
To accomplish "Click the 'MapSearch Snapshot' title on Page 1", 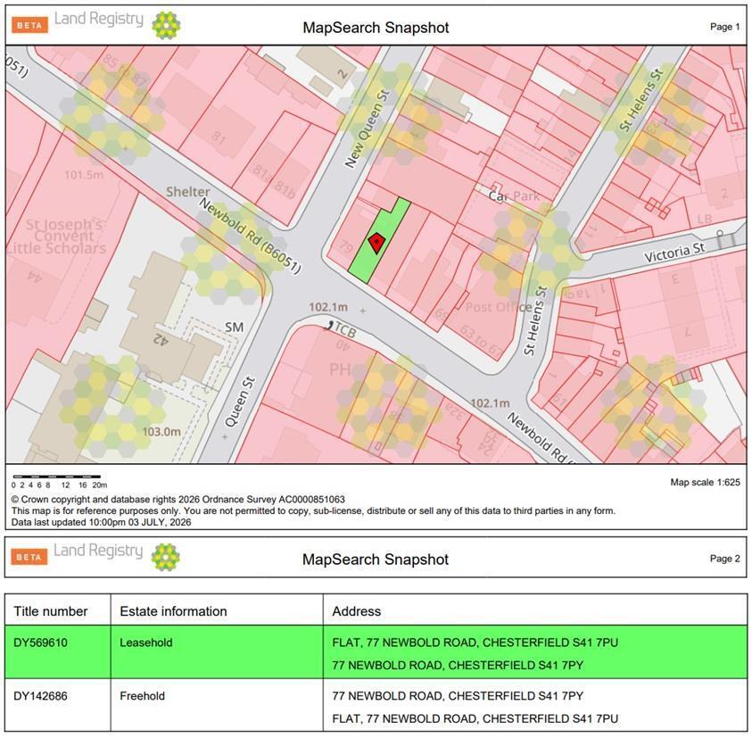I will tap(376, 28).
